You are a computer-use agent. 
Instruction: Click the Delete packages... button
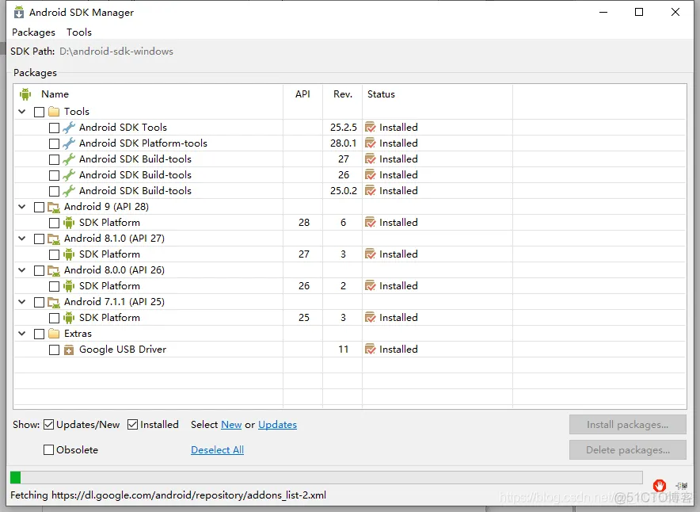628,450
